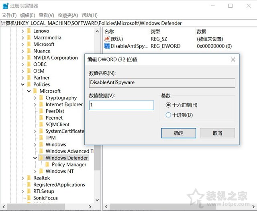Click the NVIDIA Corporation folder icon

(x=29, y=57)
